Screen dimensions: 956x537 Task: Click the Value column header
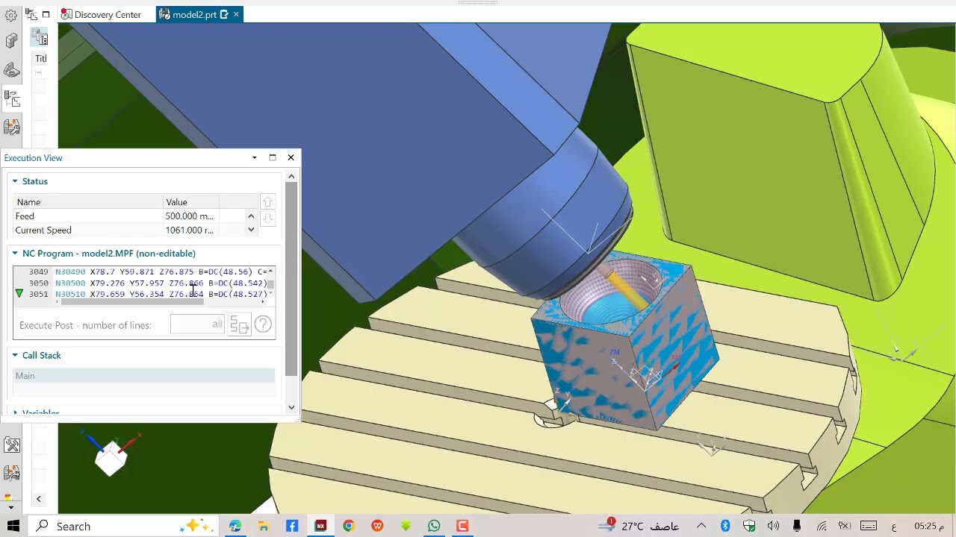[191, 202]
